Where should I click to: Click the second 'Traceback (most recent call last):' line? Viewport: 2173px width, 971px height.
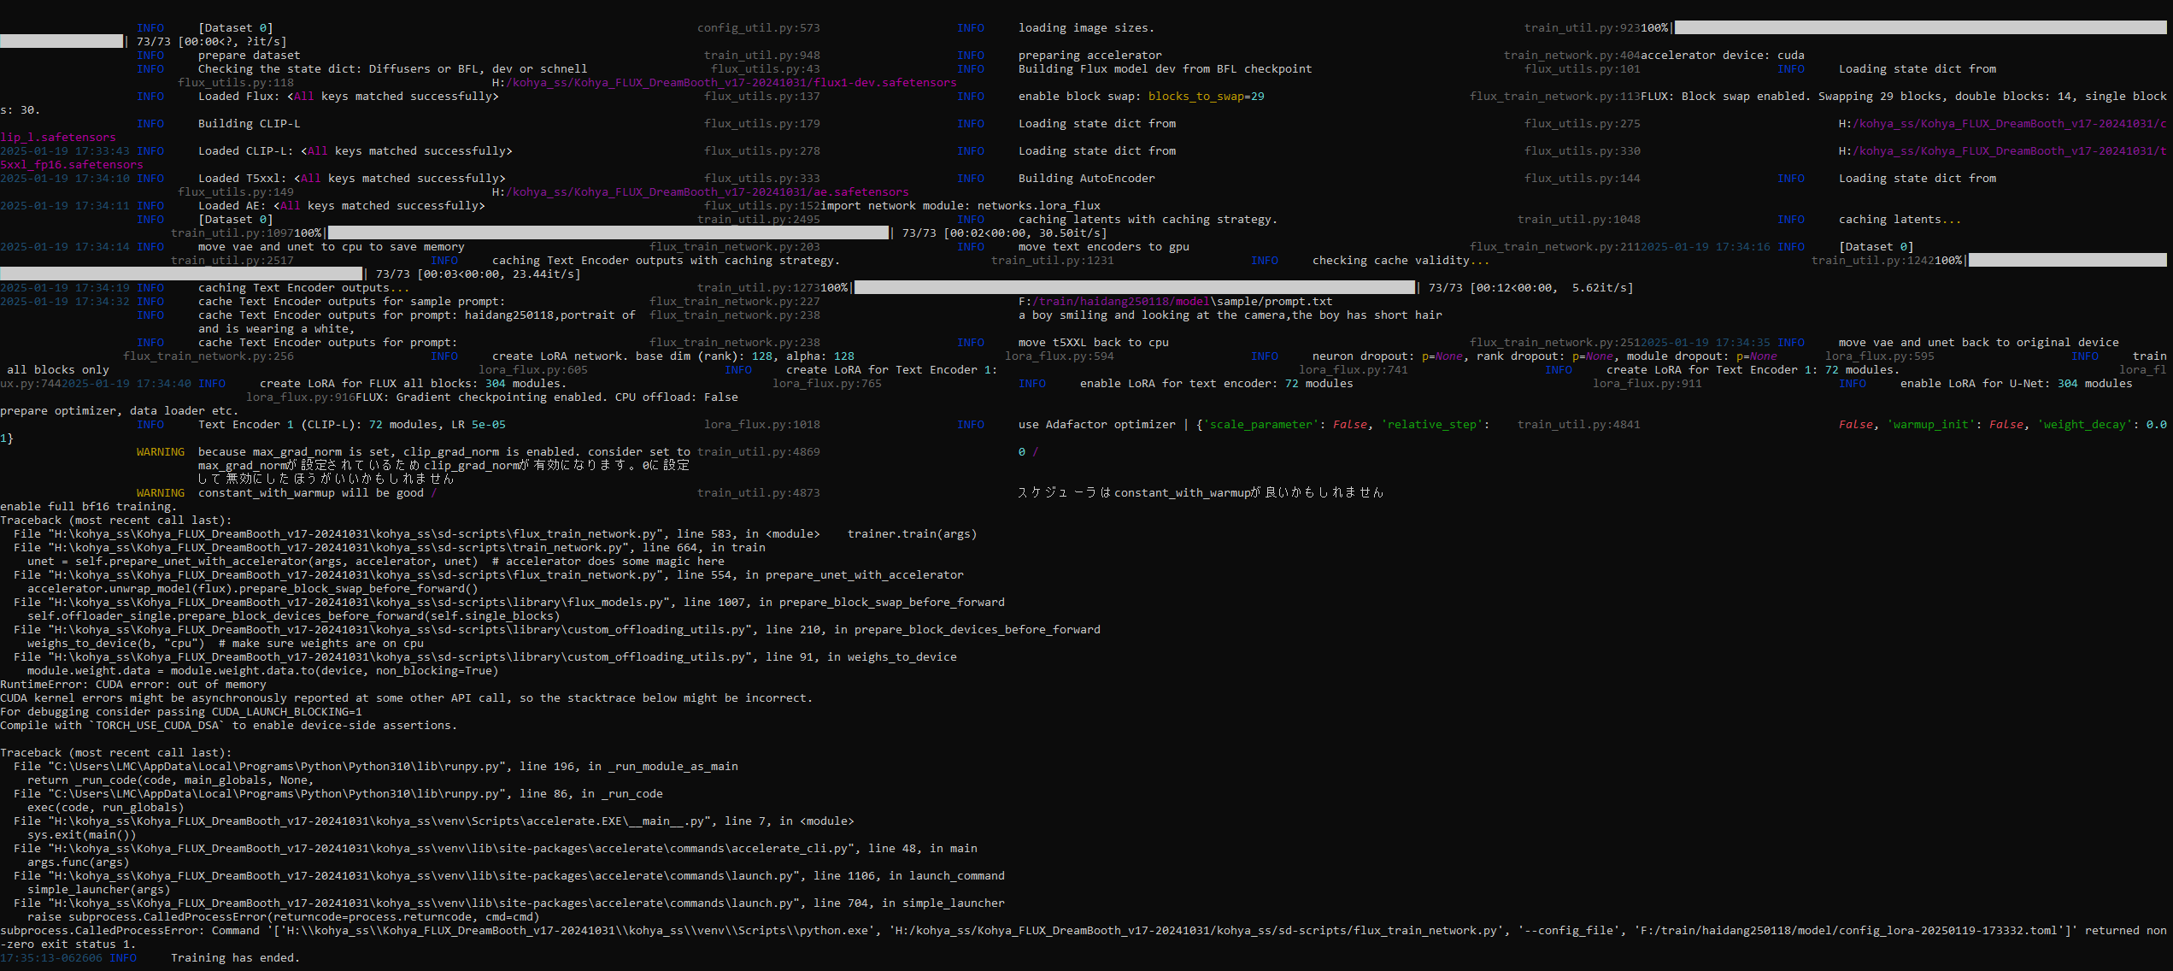pyautogui.click(x=115, y=753)
